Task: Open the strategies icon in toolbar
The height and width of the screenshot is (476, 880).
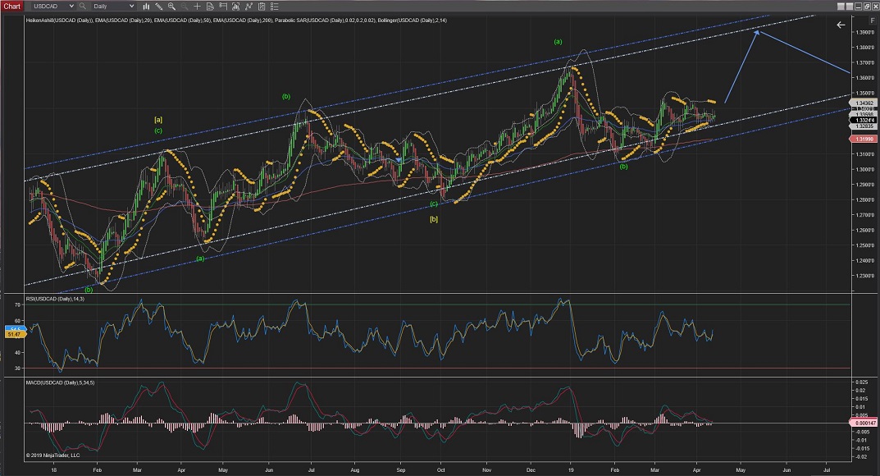Action: coord(248,7)
